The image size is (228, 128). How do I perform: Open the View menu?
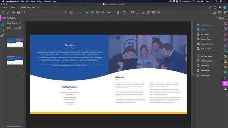(33, 1)
